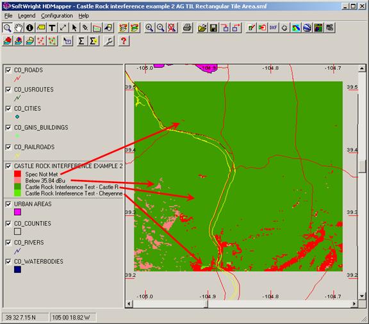
Task: Click the empty CO_COUNTIES outline swatch
Action: [x=17, y=232]
